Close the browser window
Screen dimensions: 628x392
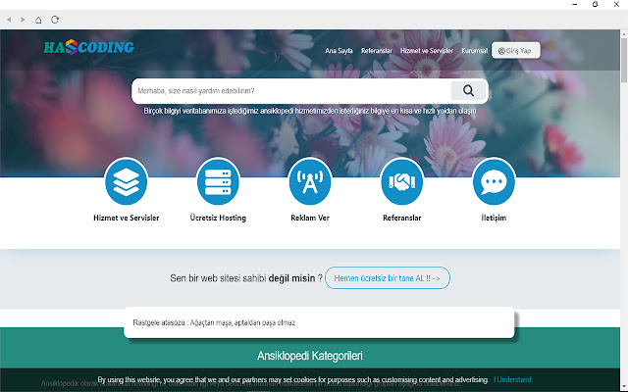pyautogui.click(x=616, y=4)
